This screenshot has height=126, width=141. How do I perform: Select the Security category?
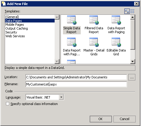[30, 32]
